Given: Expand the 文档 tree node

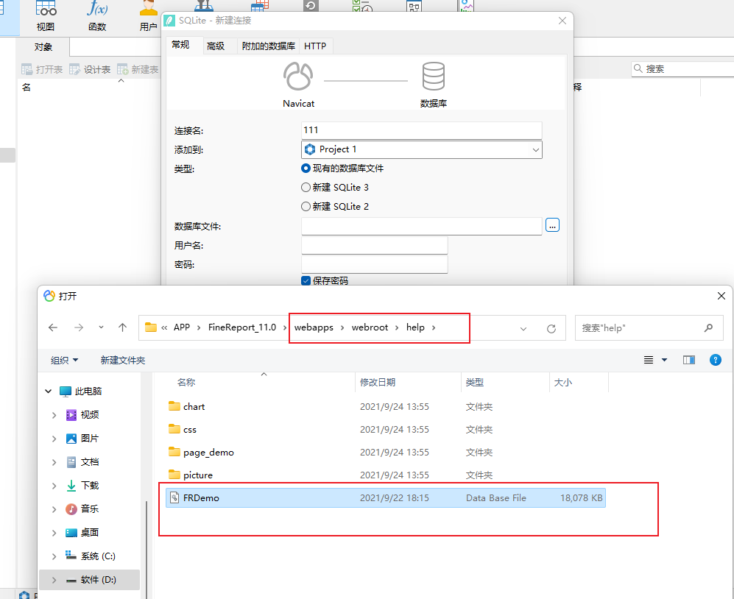Looking at the screenshot, I should (54, 462).
